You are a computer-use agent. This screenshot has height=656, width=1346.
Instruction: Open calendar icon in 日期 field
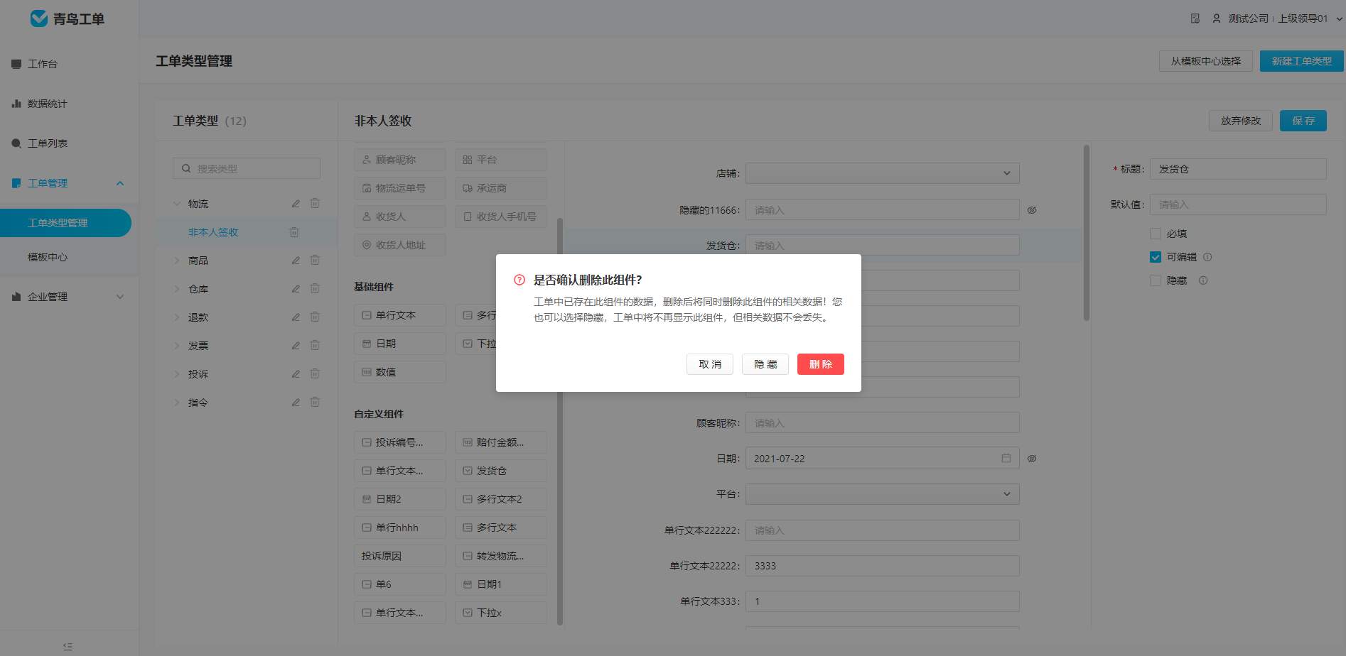click(x=1006, y=458)
